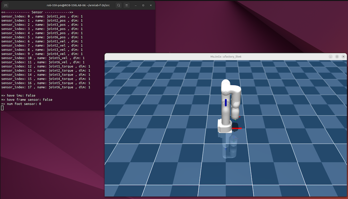Select the robot's upper shoulder joint

coord(226,87)
